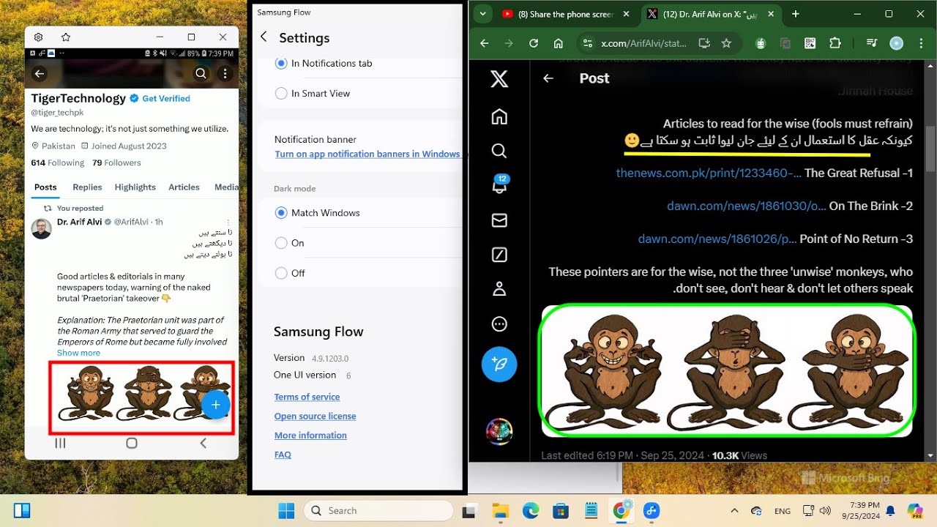Tap the back arrow on the phone profile header
Image resolution: width=937 pixels, height=527 pixels.
point(40,73)
